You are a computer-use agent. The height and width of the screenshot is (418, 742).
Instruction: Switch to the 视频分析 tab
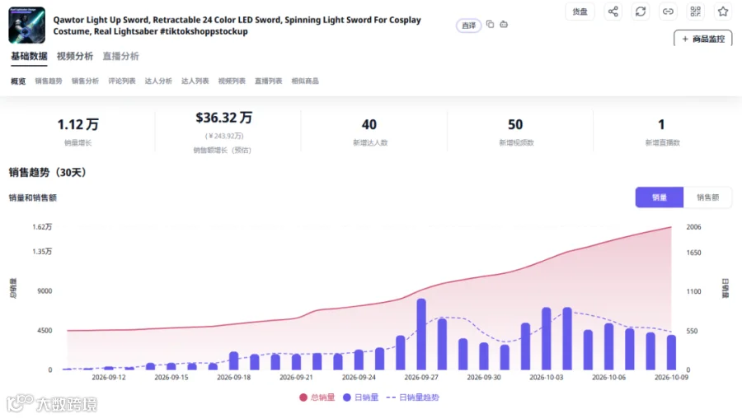tap(75, 56)
